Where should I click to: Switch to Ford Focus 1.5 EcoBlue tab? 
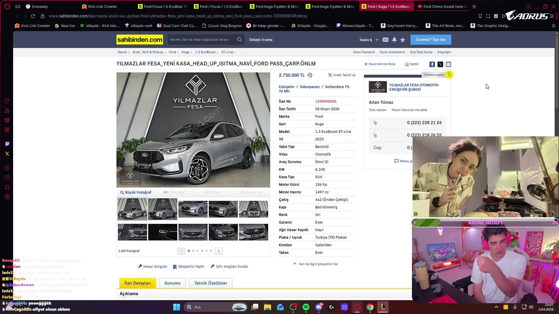162,7
